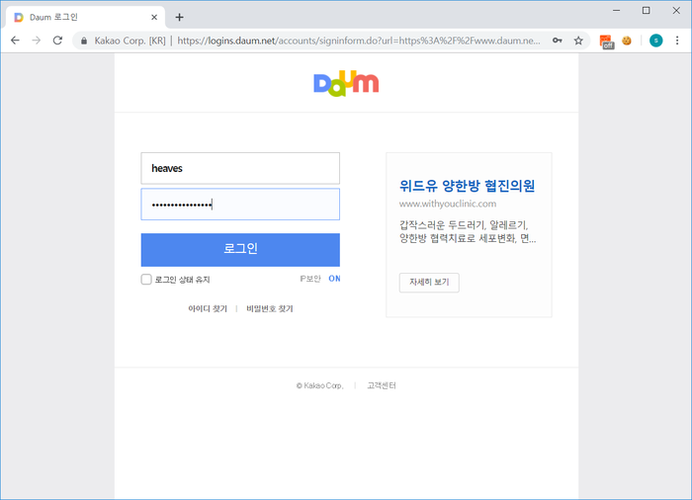Image resolution: width=692 pixels, height=500 pixels.
Task: Click the Daum logo
Action: pos(346,83)
